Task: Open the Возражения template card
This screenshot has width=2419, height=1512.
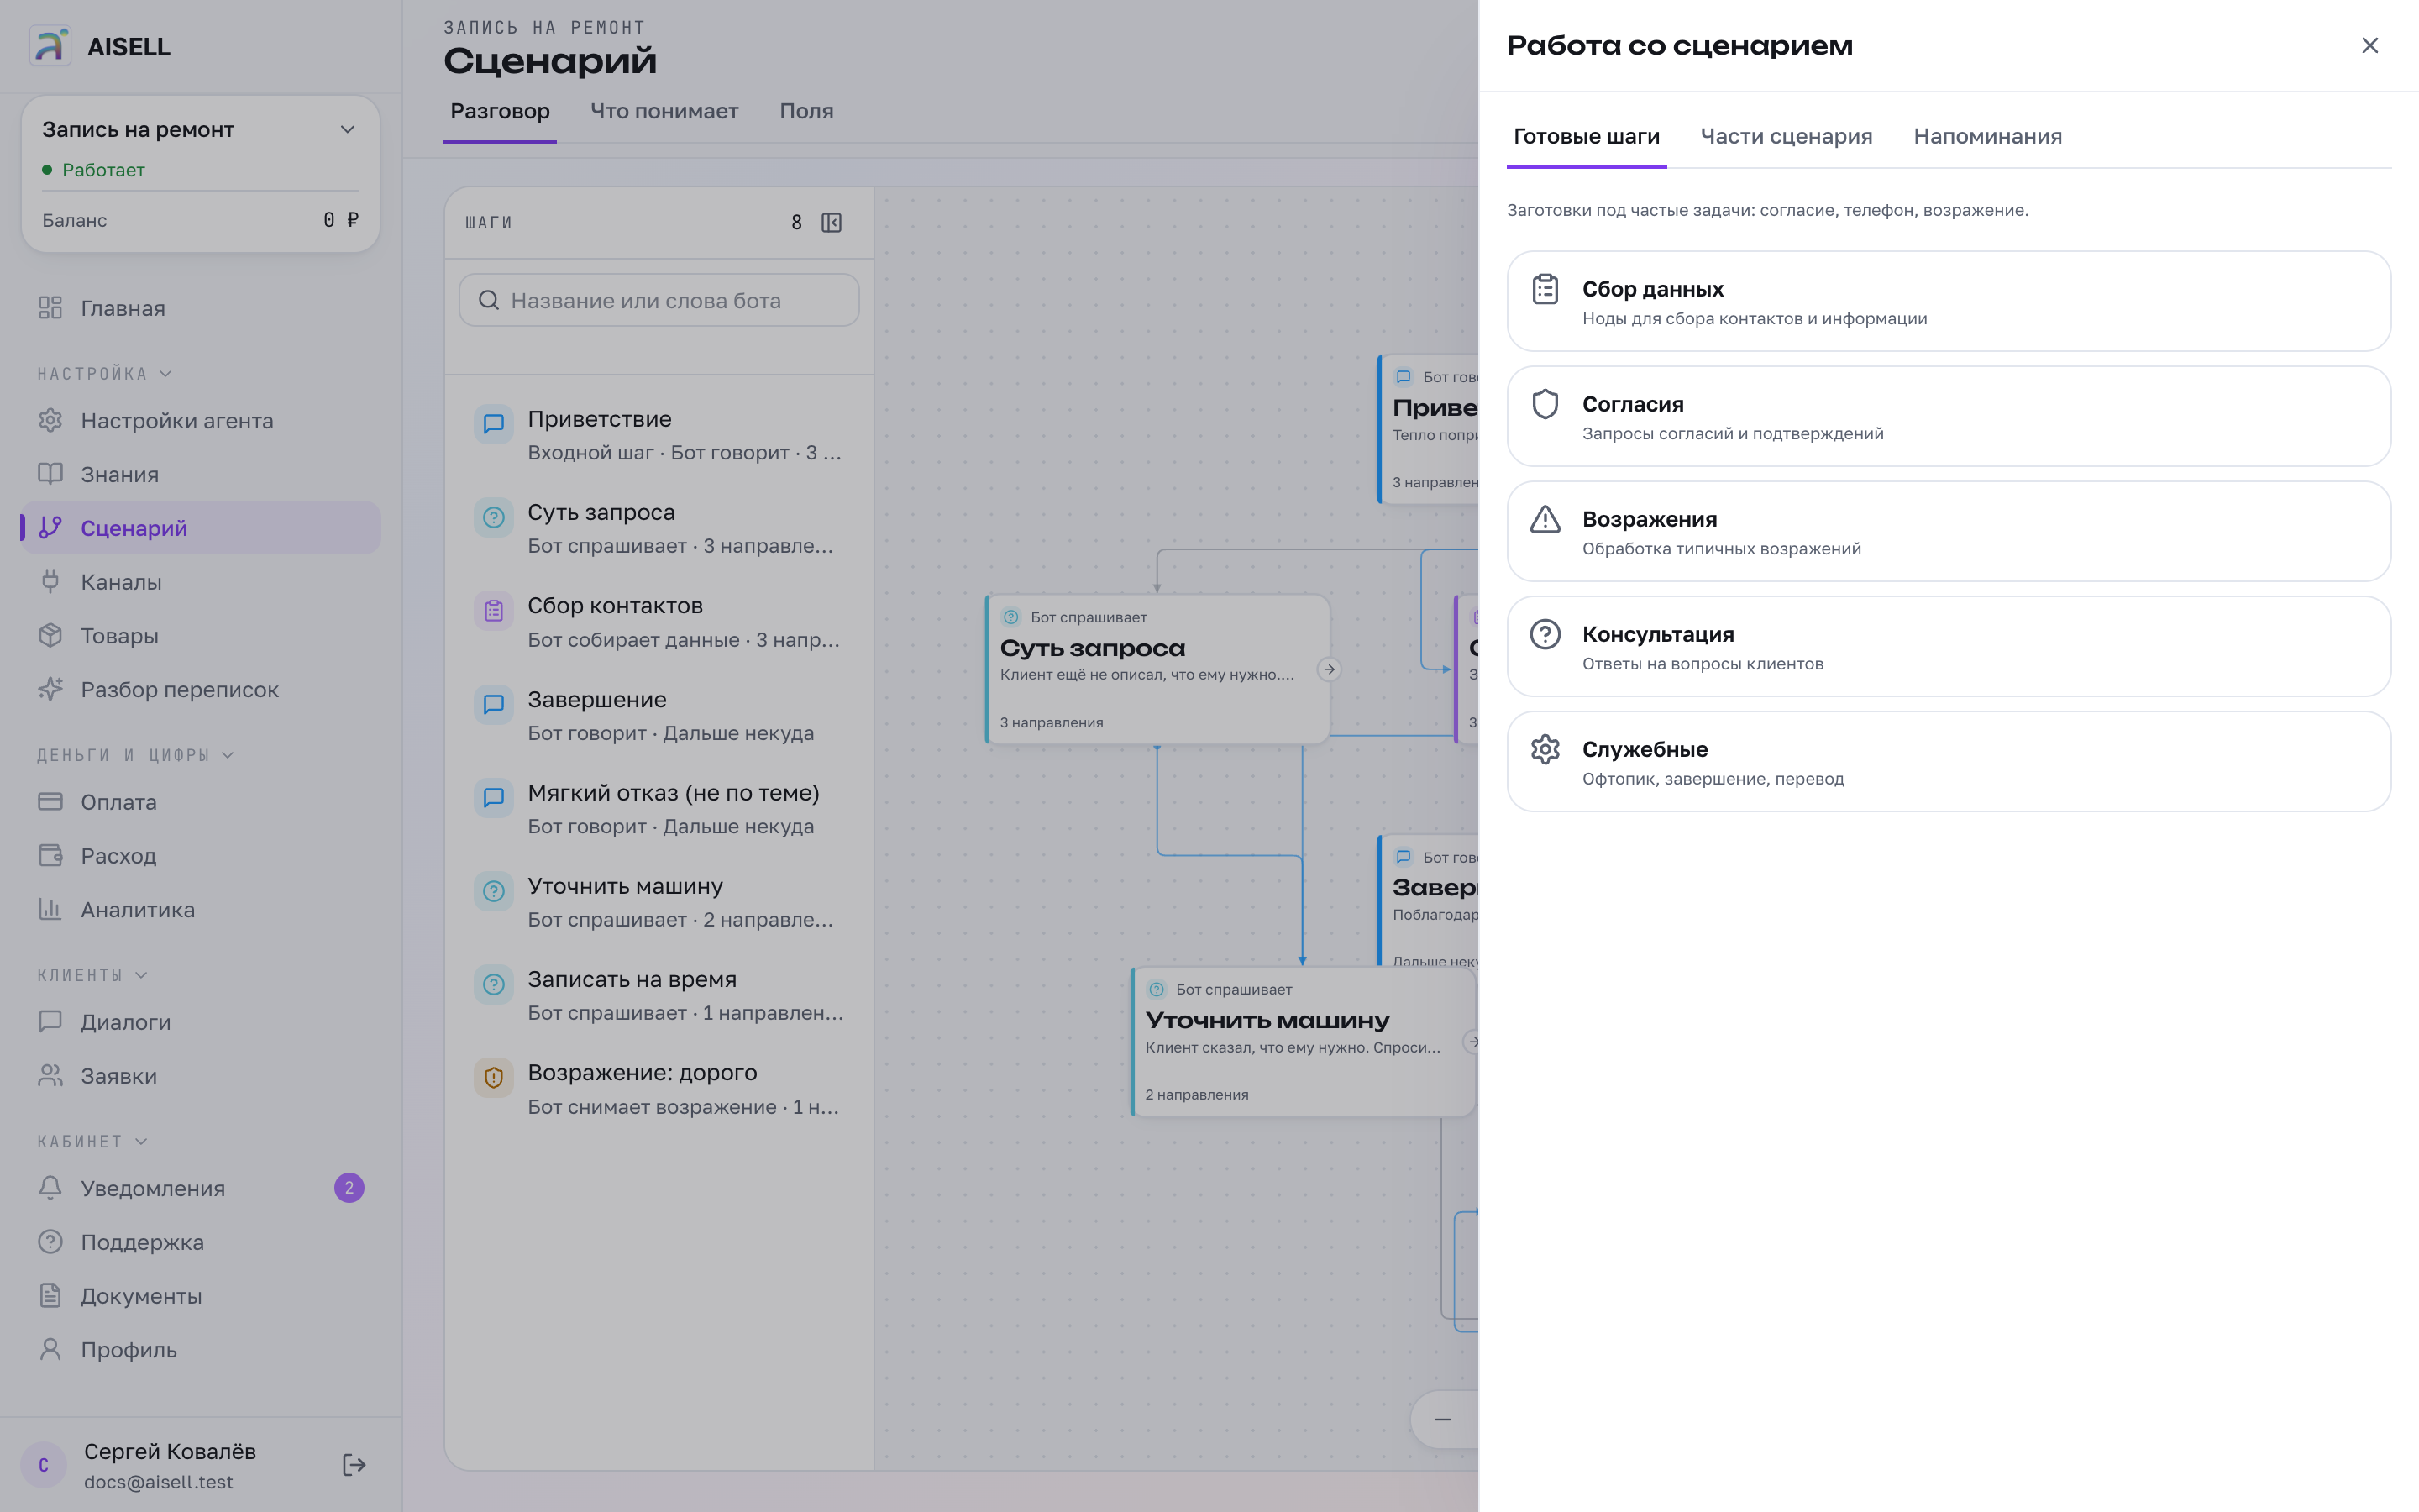Action: tap(1948, 531)
